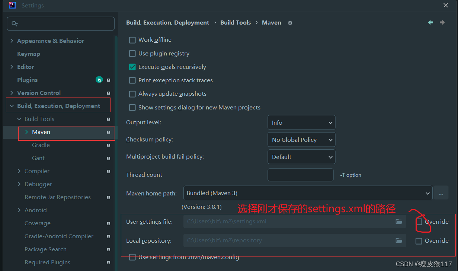This screenshot has height=271, width=458.
Task: Select Plugins in settings tree
Action: pos(28,80)
